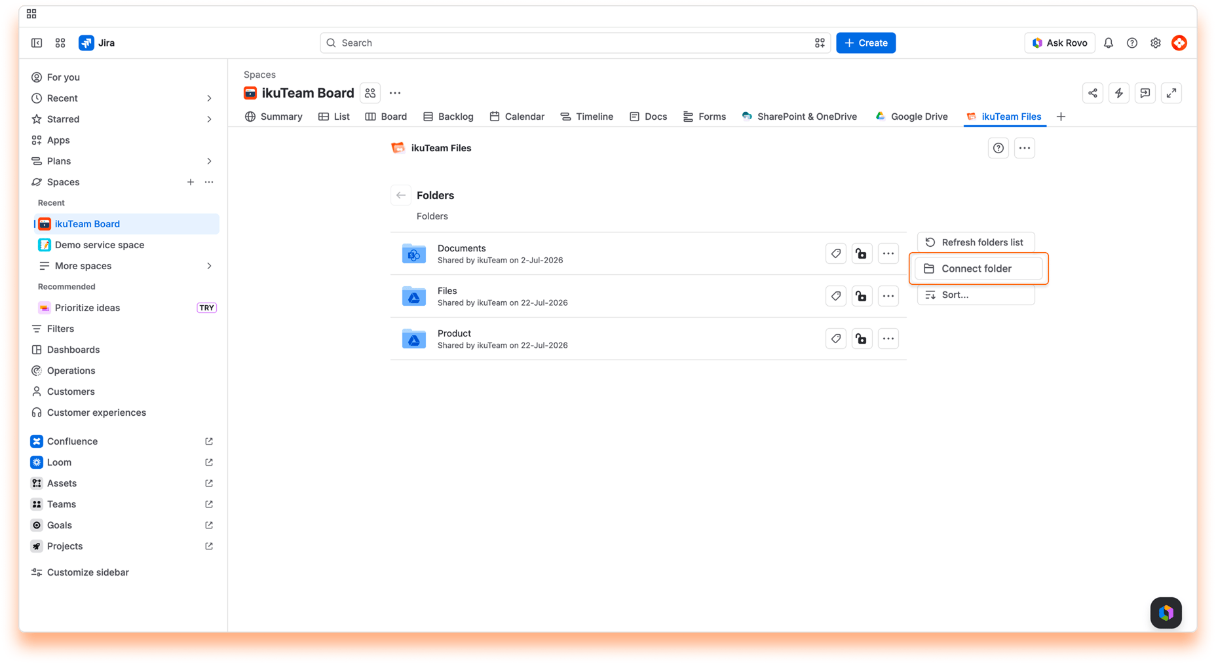This screenshot has height=664, width=1216.
Task: Expand the Starred section chevron
Action: [x=209, y=119]
